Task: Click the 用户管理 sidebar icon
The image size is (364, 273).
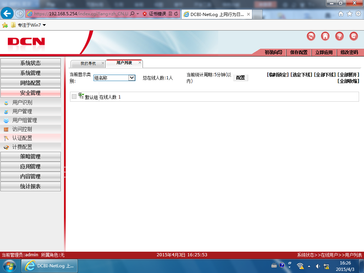Action: pos(6,112)
